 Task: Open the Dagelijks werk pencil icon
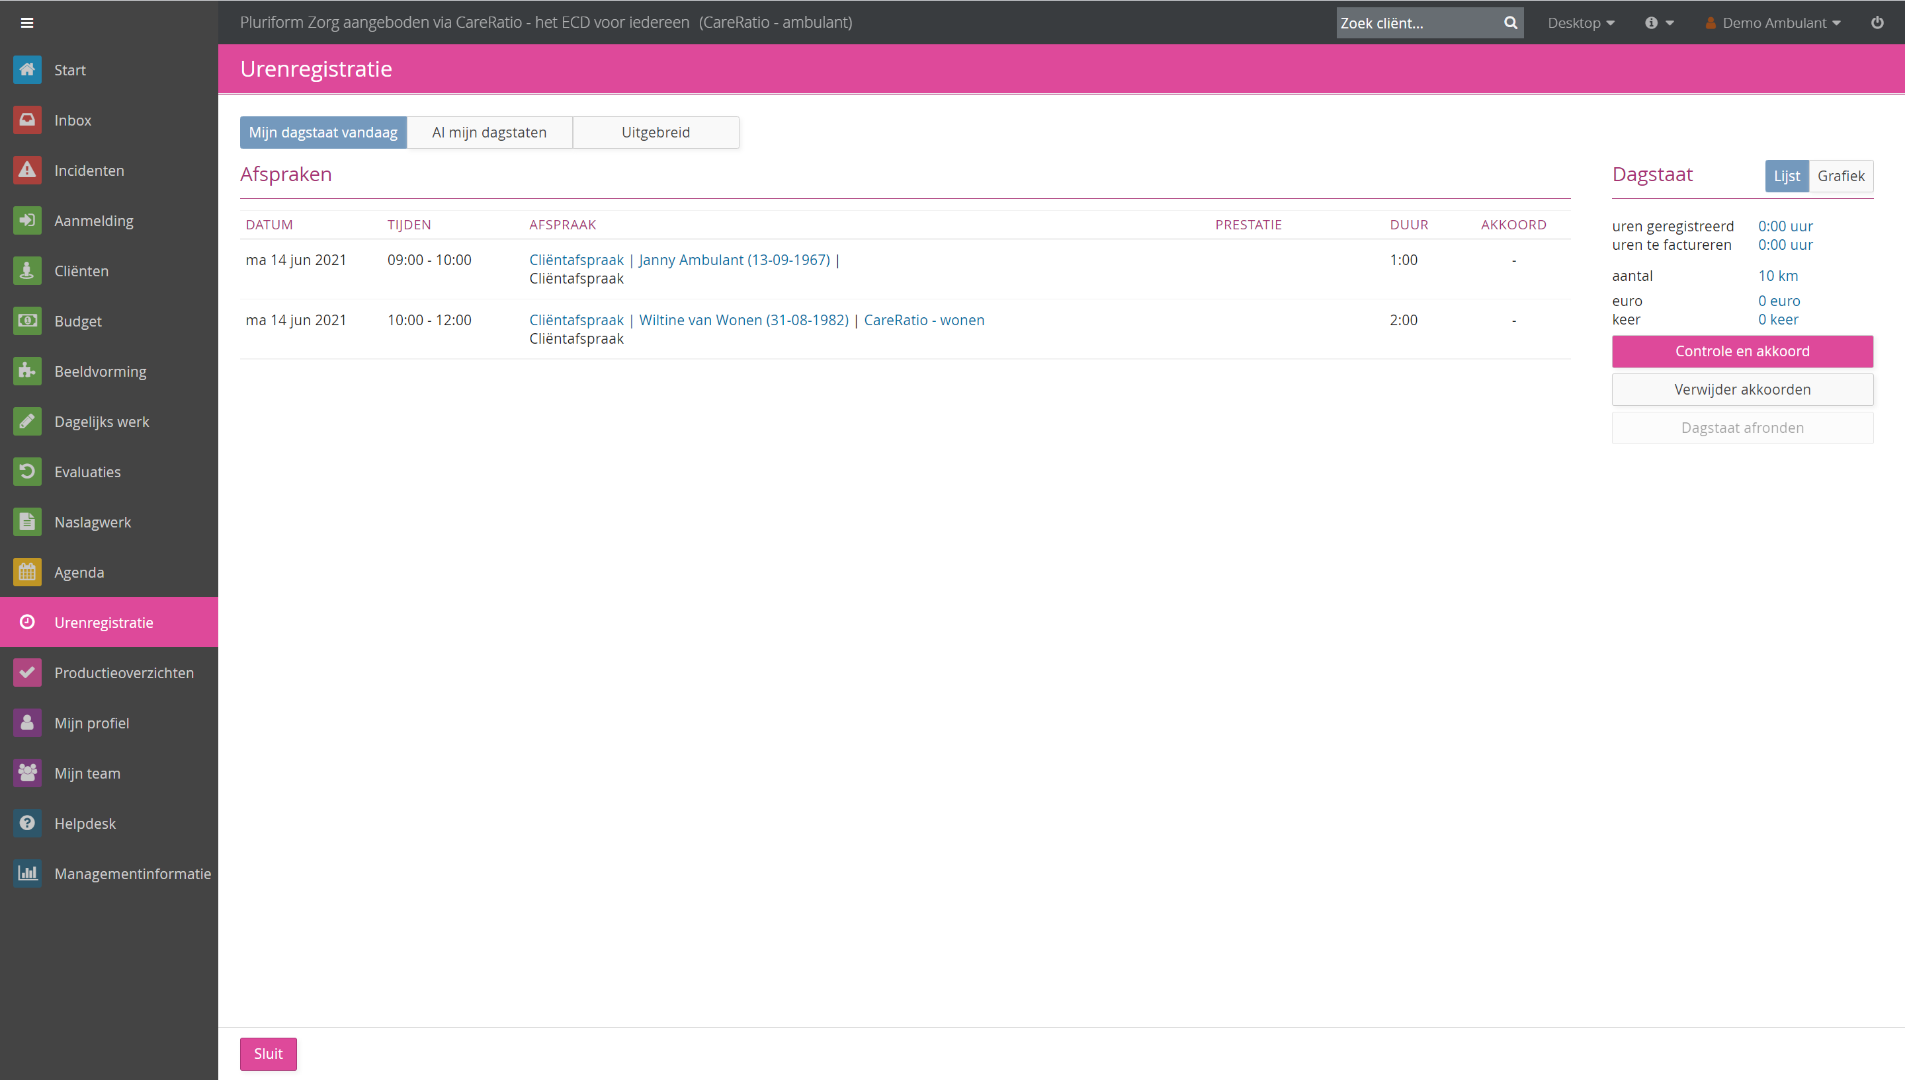(x=28, y=421)
